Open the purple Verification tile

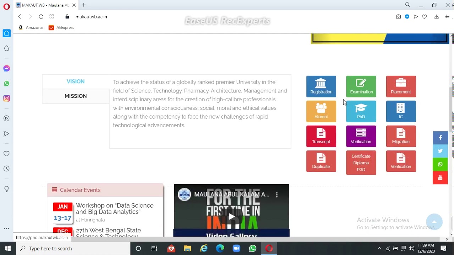[x=361, y=136]
